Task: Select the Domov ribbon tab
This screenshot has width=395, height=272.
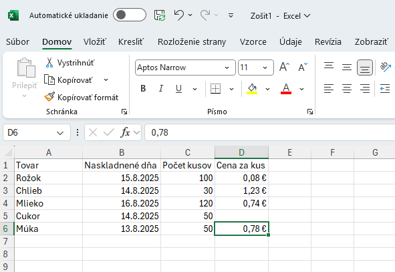Action: (x=57, y=41)
